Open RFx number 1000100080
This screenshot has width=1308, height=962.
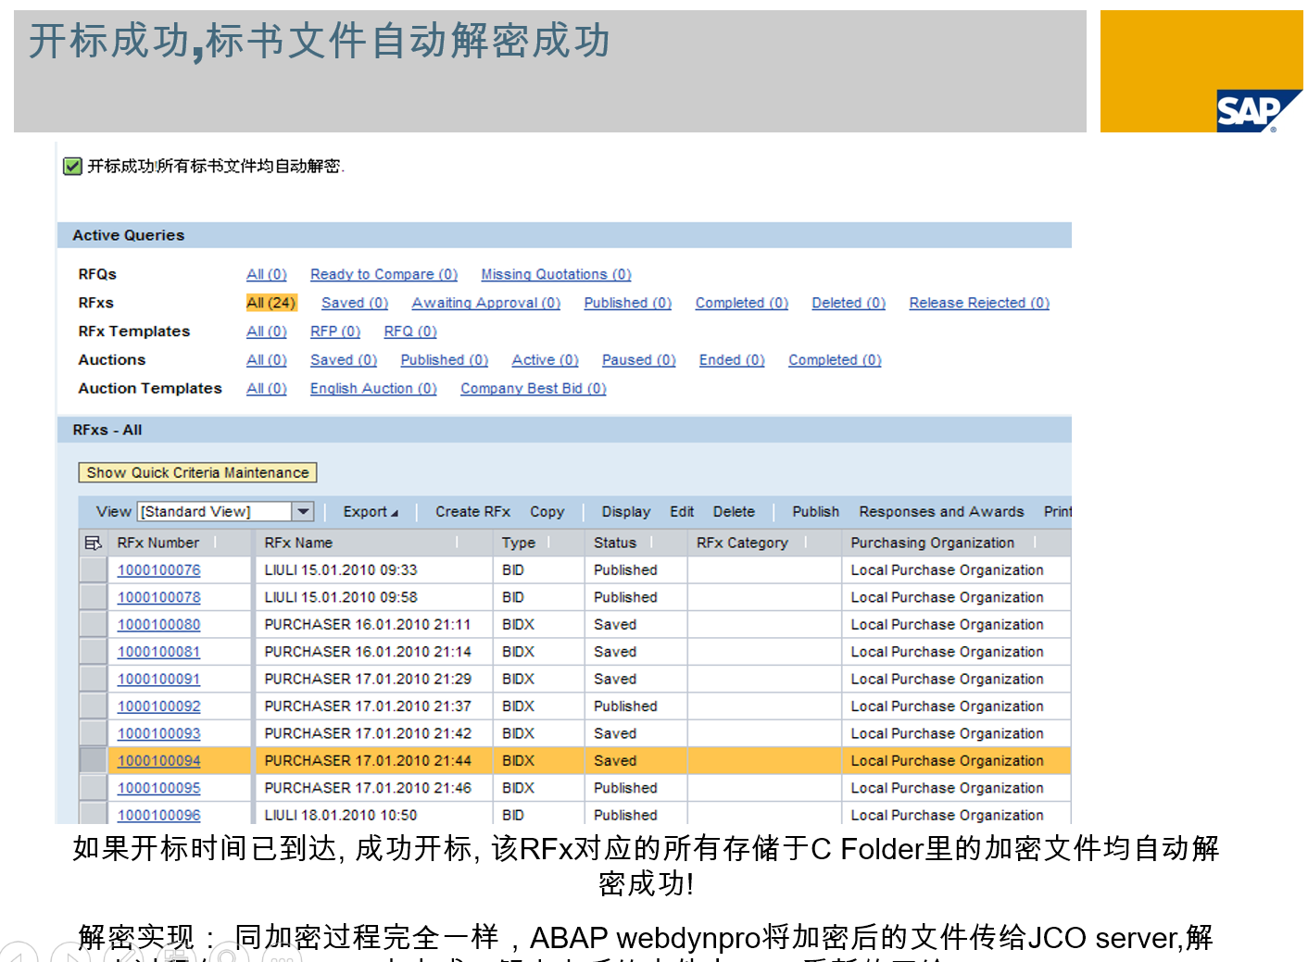[x=158, y=625]
